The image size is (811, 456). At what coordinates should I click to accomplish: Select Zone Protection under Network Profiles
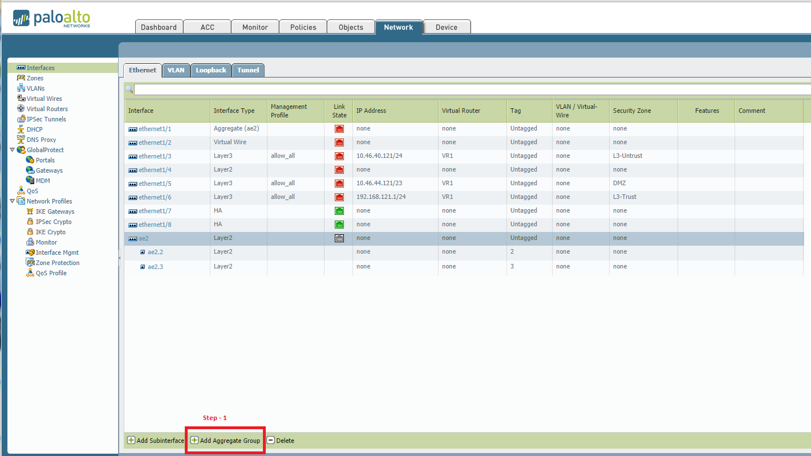(58, 263)
